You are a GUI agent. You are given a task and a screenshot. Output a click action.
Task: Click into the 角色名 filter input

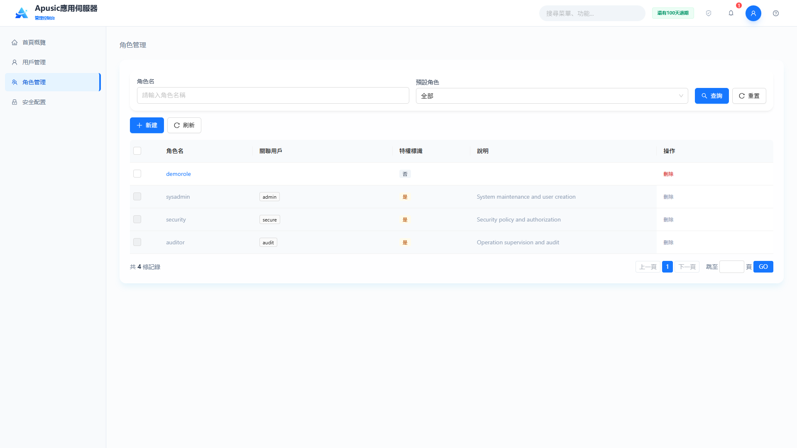click(x=273, y=95)
